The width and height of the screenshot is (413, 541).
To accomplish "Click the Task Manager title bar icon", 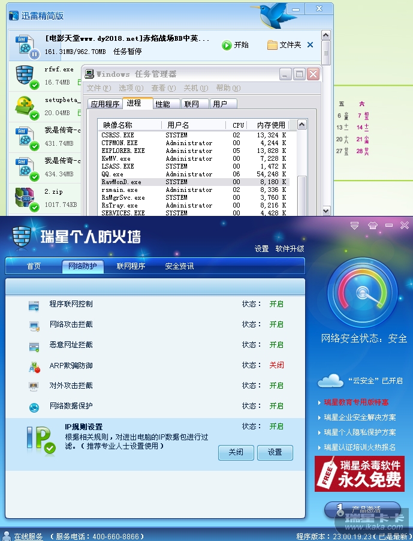I will (x=89, y=74).
